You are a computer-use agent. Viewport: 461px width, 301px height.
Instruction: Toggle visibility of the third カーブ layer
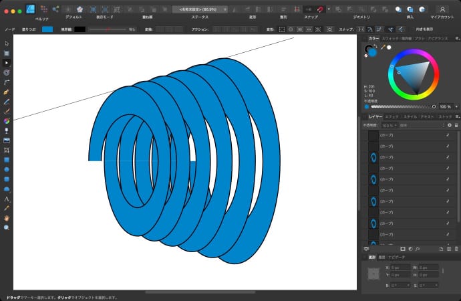click(x=448, y=157)
